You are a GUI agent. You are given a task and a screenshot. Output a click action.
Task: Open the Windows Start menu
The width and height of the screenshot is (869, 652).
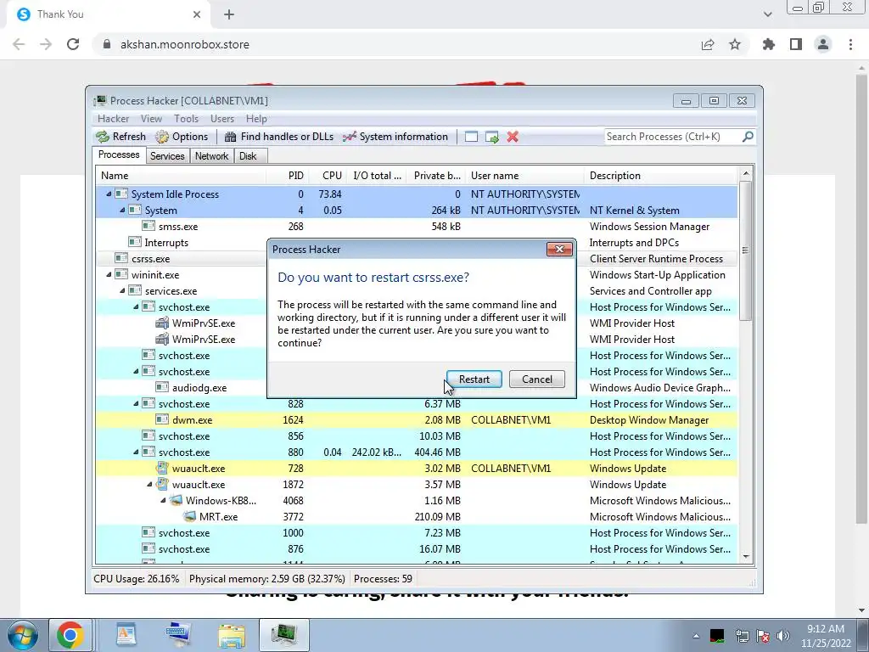pos(22,635)
